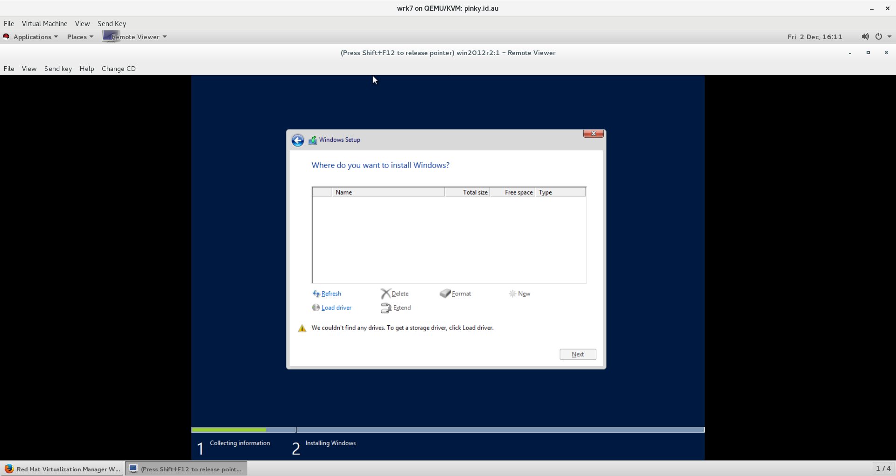Viewport: 896px width, 476px height.
Task: Open the Send key menu in Remote Viewer
Action: tap(58, 69)
